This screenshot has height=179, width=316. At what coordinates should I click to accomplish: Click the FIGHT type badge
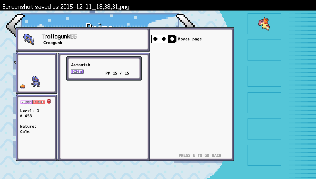point(39,102)
